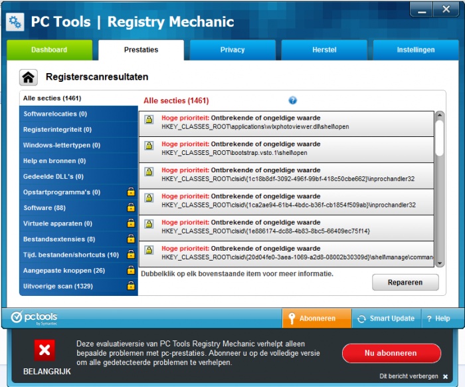The width and height of the screenshot is (465, 387).
Task: Select Opstartprogramma's (0) category
Action: (78, 192)
